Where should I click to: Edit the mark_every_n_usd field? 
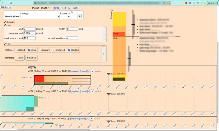[30, 38]
